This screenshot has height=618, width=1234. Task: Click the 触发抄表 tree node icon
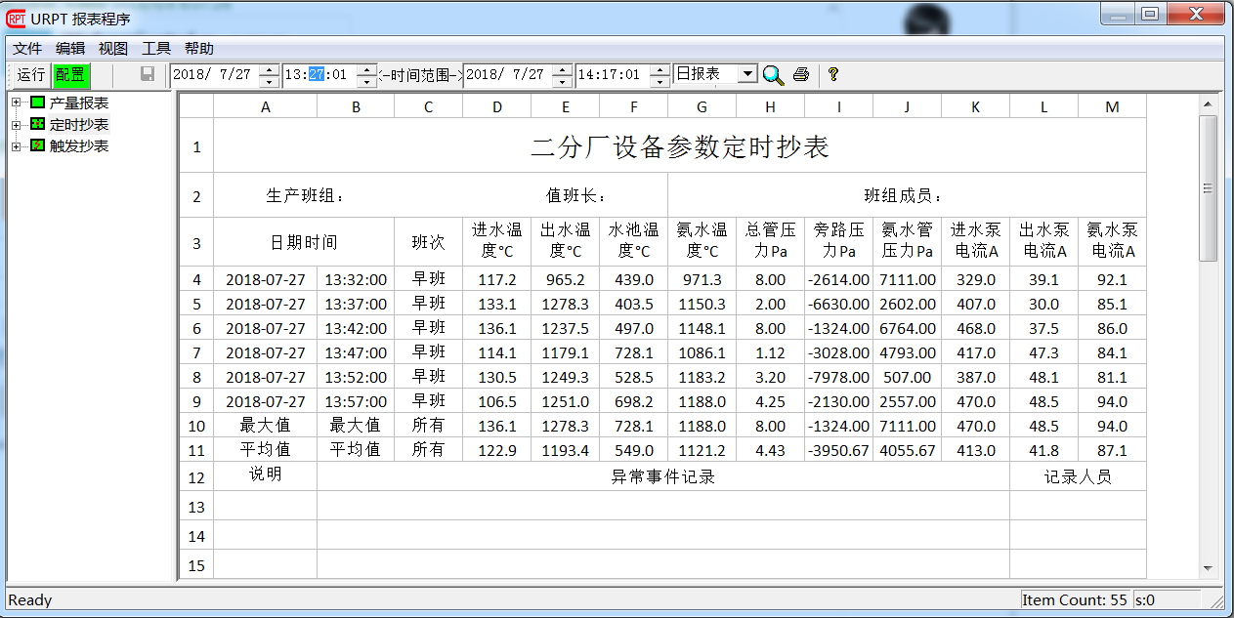[x=38, y=145]
